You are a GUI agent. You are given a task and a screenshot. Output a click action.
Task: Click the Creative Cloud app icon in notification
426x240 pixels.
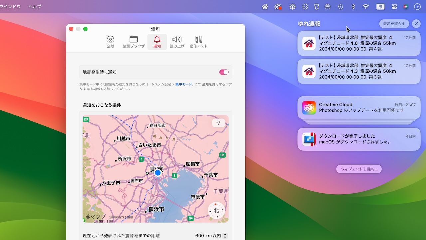tap(309, 107)
